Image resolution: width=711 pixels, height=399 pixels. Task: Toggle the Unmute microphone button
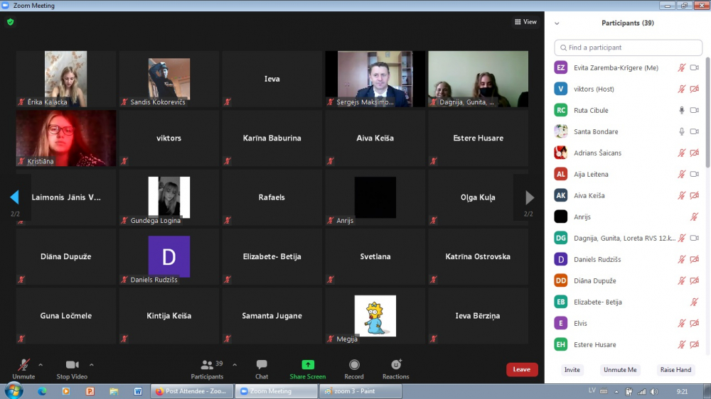[x=23, y=365]
